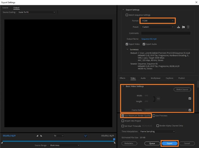Click the Delete Preset trash icon
This screenshot has width=199, height=148.
coord(188,27)
